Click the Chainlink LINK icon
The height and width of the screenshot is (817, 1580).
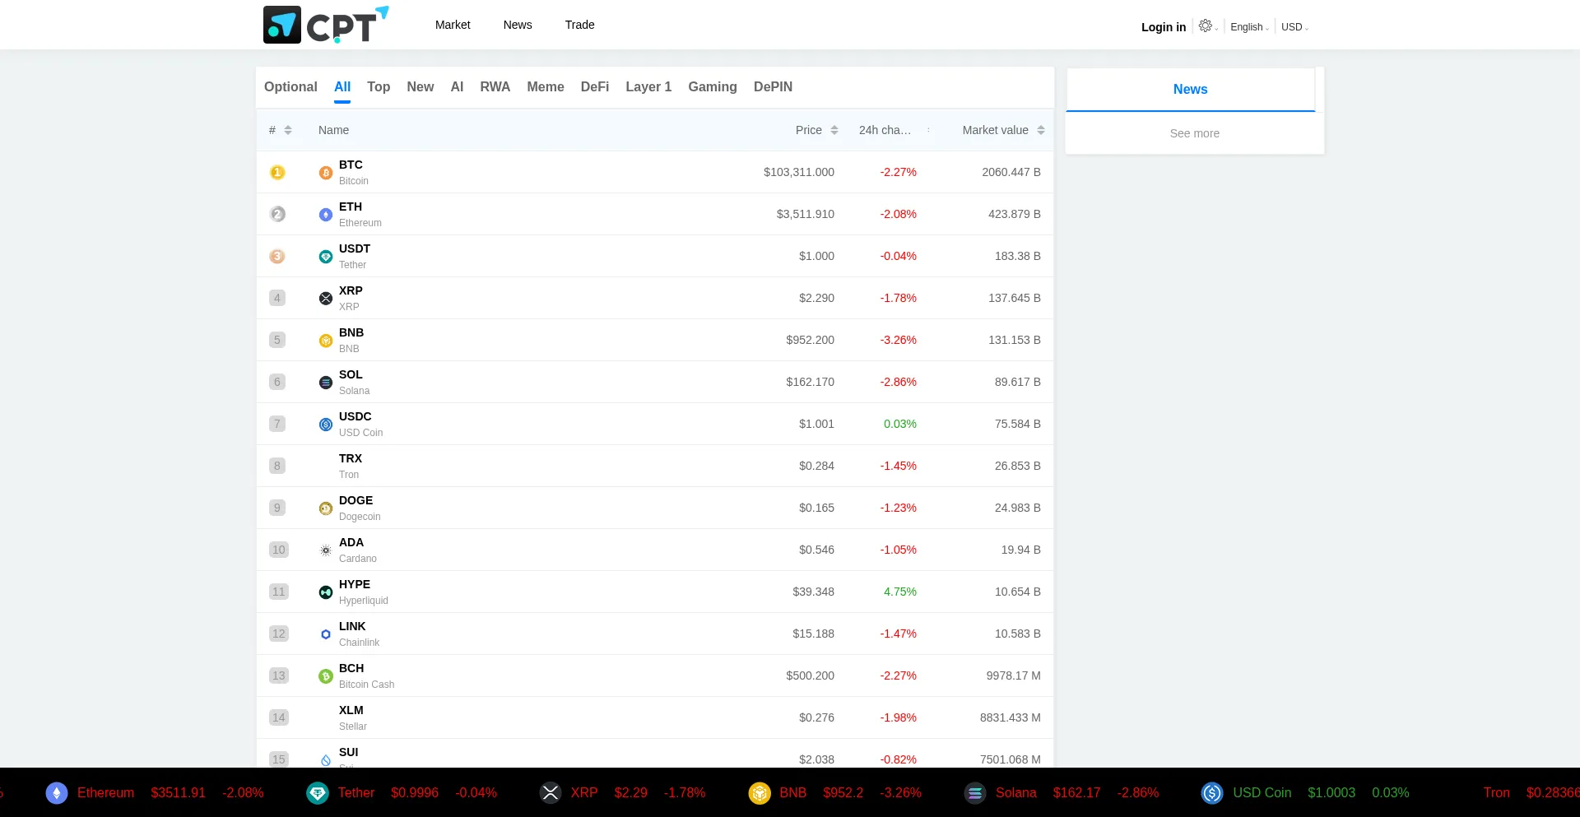[x=326, y=634]
